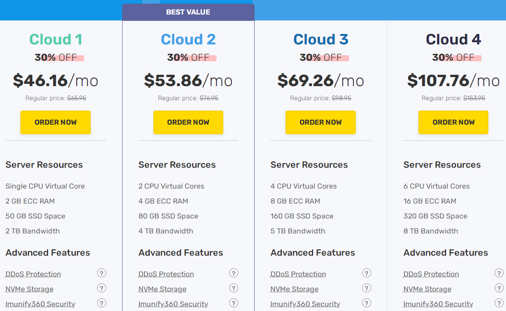This screenshot has height=311, width=506.
Task: Choose Order Now for the $107.76 plan
Action: click(453, 122)
